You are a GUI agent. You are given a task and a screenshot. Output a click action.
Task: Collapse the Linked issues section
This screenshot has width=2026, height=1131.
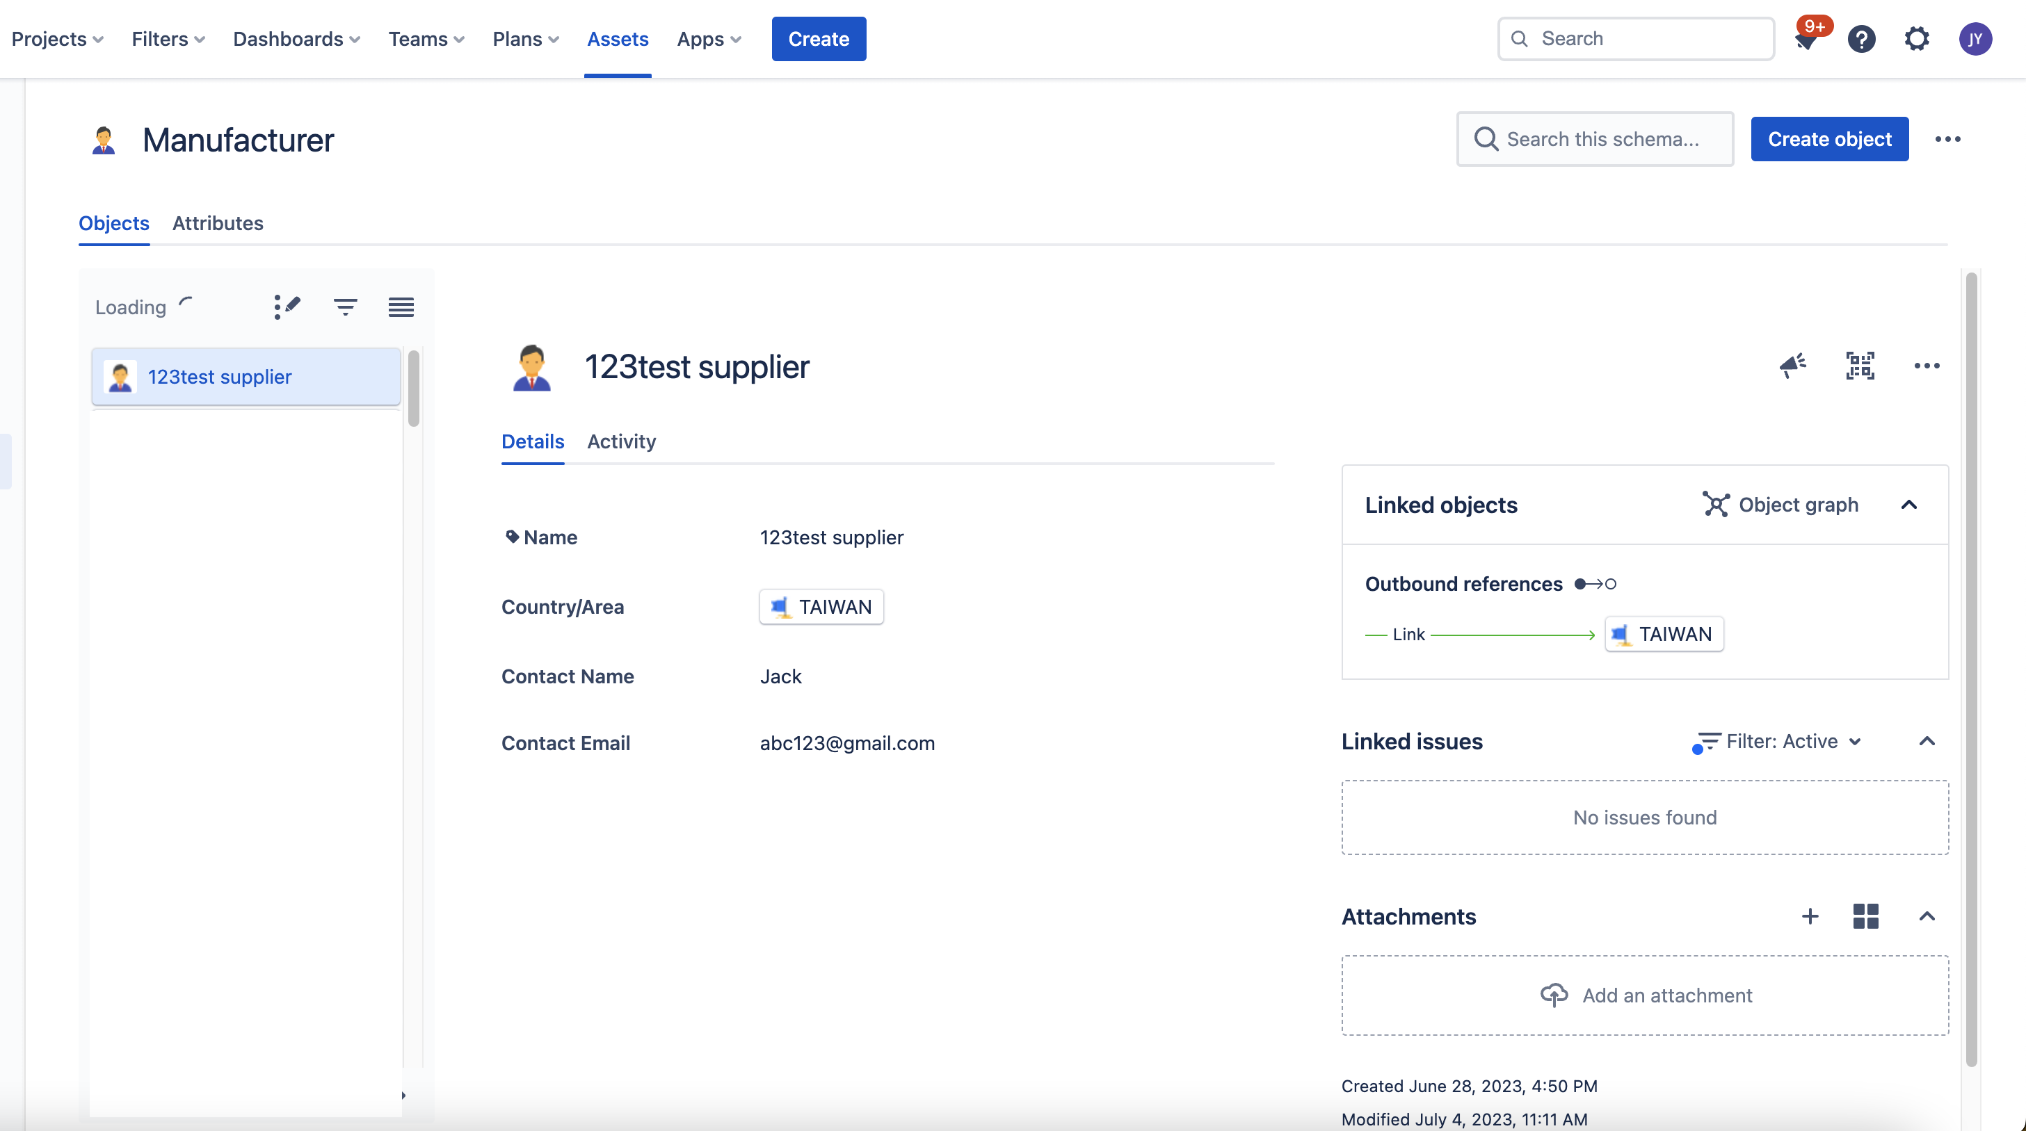(1928, 741)
